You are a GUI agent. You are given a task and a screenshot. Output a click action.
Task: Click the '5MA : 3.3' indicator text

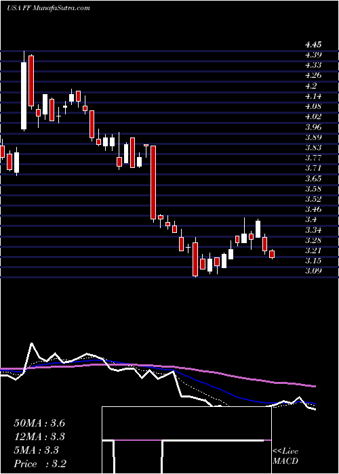click(37, 450)
